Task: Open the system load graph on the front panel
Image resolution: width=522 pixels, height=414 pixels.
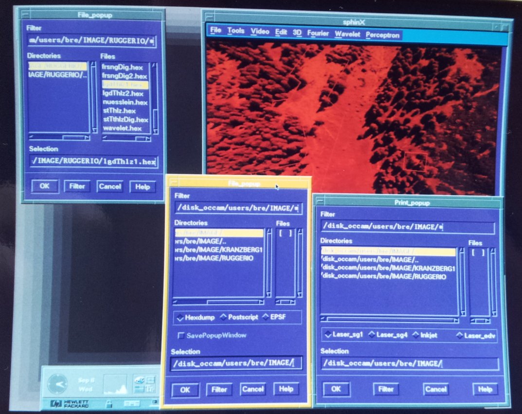Action: pyautogui.click(x=114, y=384)
